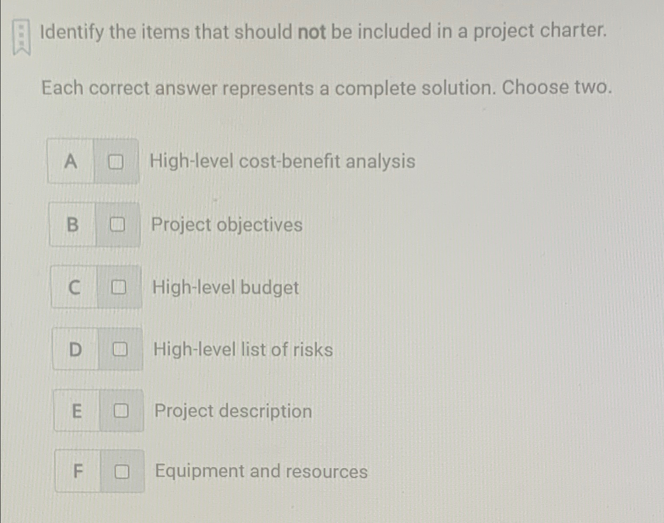Select answer option C

tap(74, 287)
